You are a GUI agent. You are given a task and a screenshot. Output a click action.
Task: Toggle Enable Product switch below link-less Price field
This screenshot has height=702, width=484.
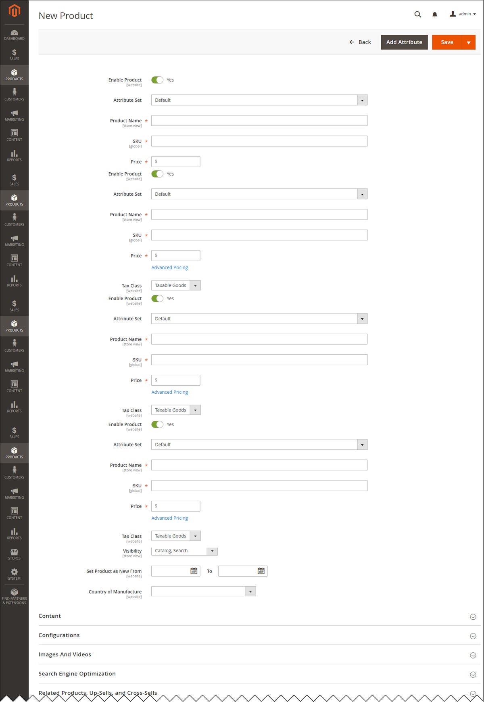(157, 174)
